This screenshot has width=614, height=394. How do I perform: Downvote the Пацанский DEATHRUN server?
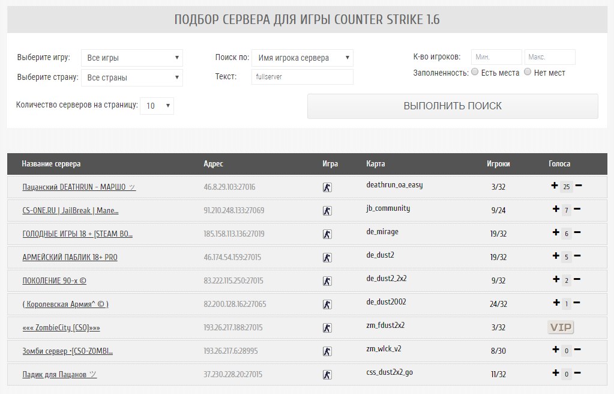579,186
